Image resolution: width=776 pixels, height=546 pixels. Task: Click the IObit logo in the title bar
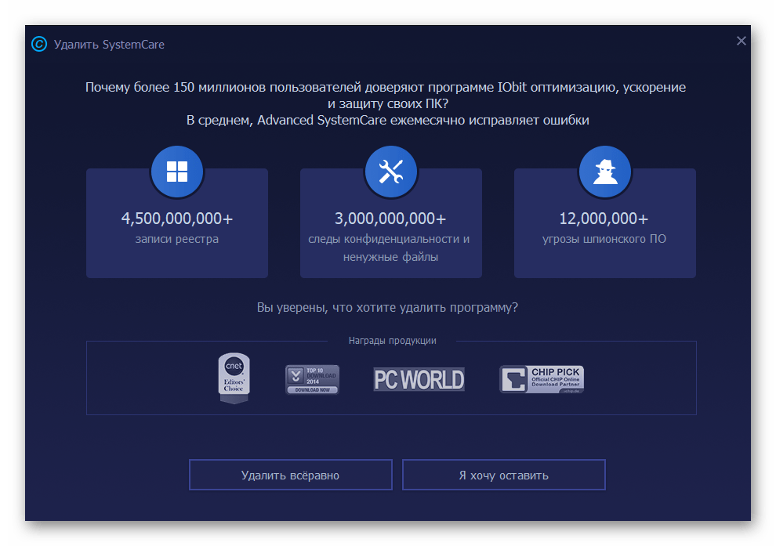[39, 44]
